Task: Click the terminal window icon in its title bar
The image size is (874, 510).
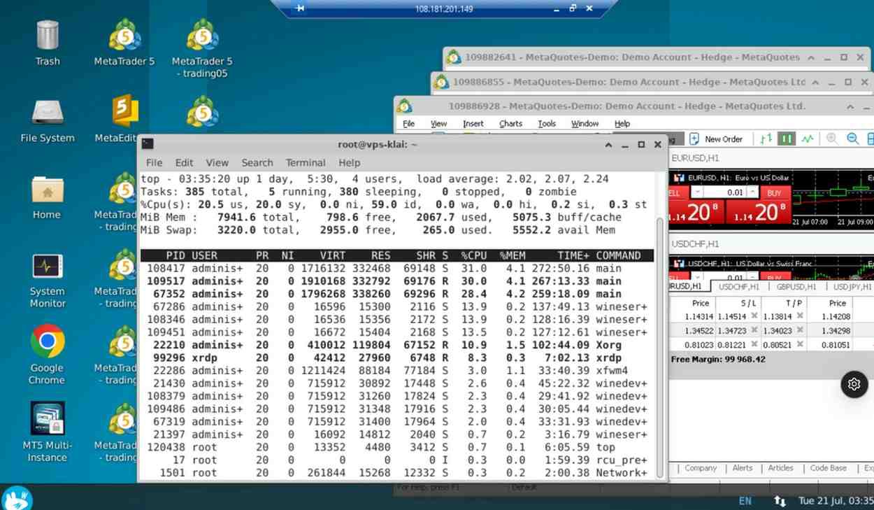Action: (148, 144)
